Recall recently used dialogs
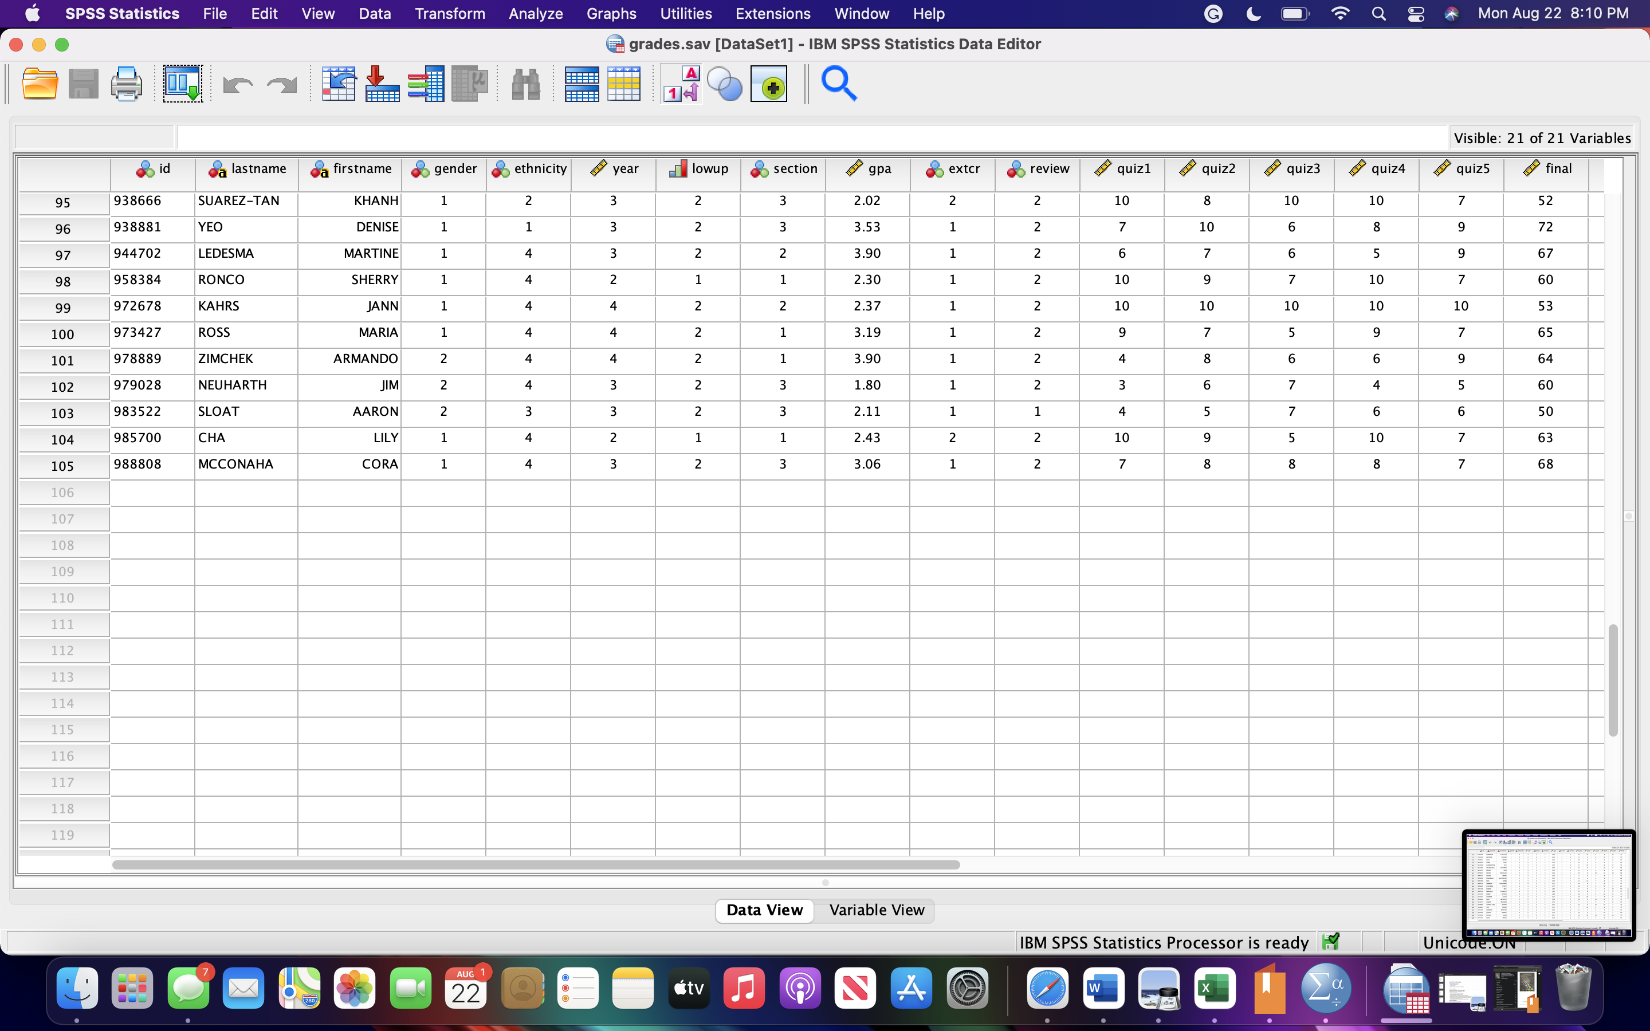 pyautogui.click(x=182, y=83)
